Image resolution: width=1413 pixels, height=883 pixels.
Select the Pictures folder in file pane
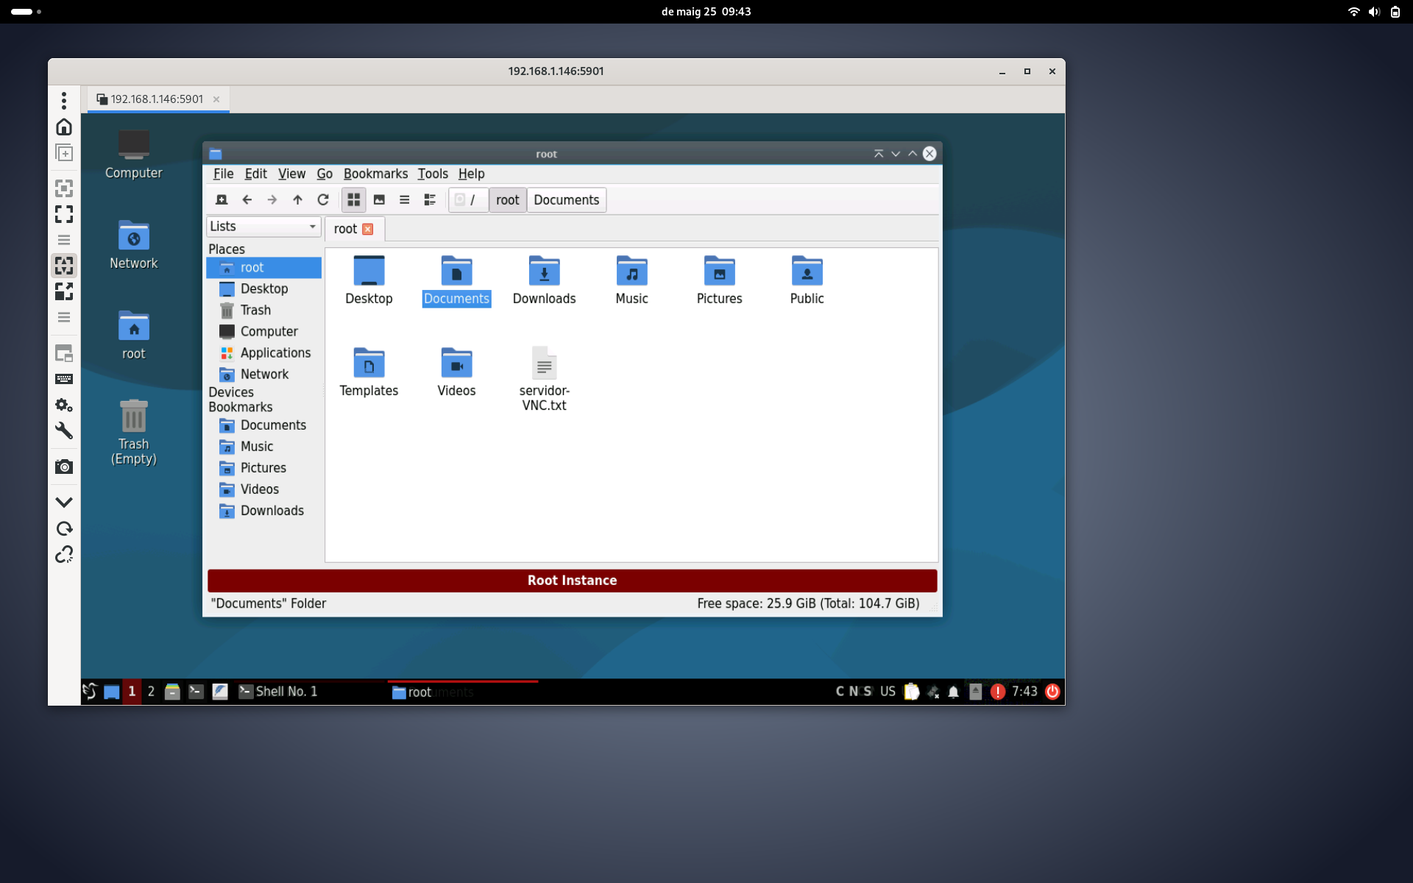[719, 280]
